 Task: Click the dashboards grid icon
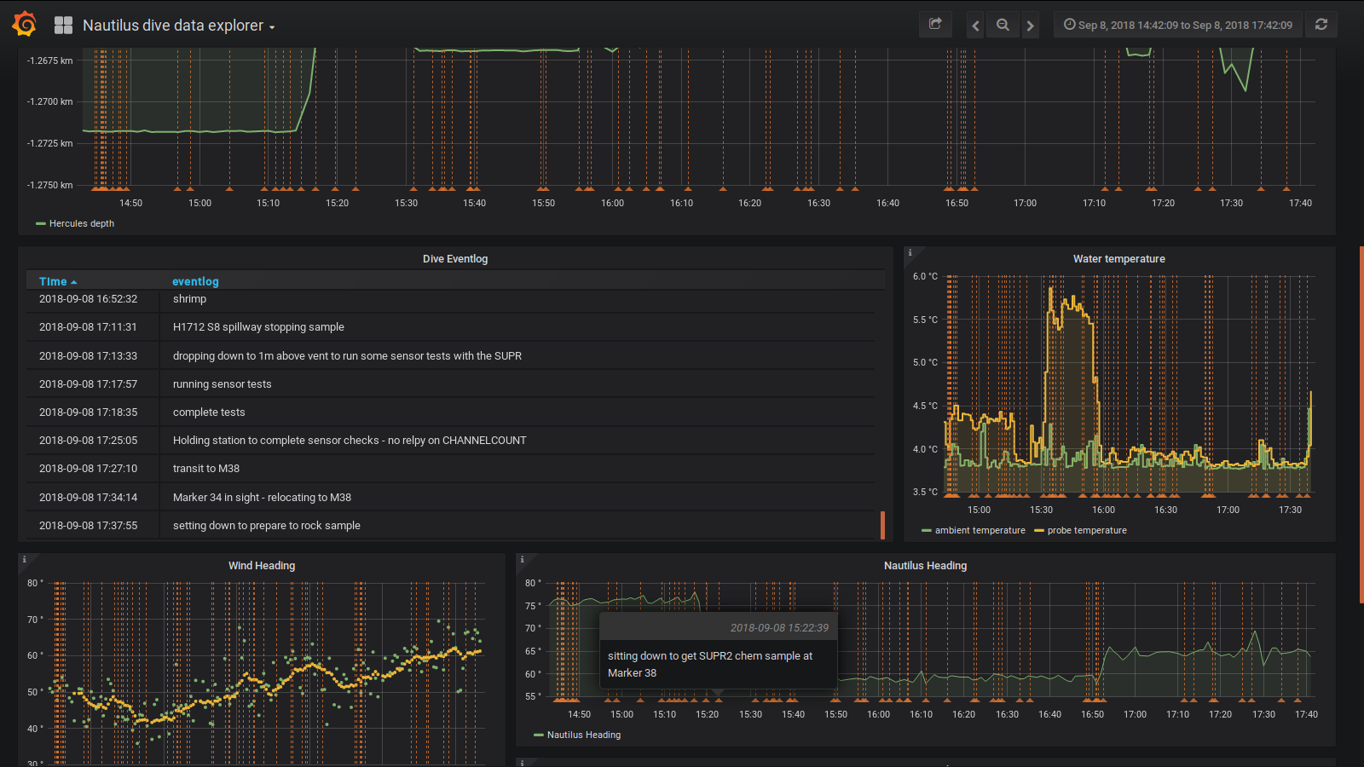63,26
